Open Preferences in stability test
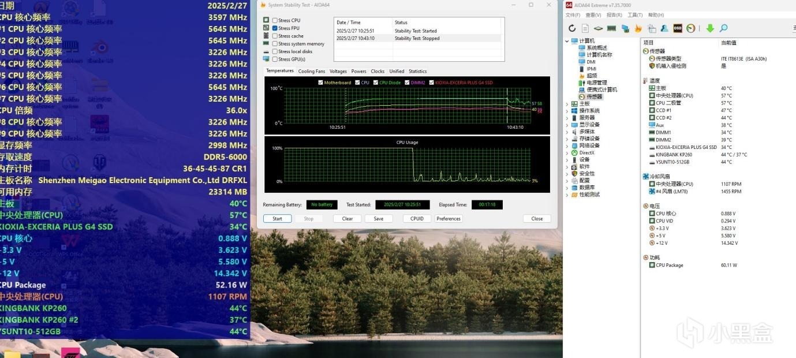796x358 pixels. tap(449, 218)
